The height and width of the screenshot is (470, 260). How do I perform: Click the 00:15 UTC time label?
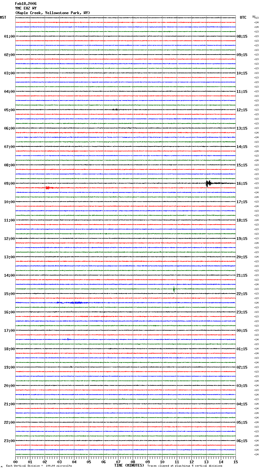click(242, 331)
